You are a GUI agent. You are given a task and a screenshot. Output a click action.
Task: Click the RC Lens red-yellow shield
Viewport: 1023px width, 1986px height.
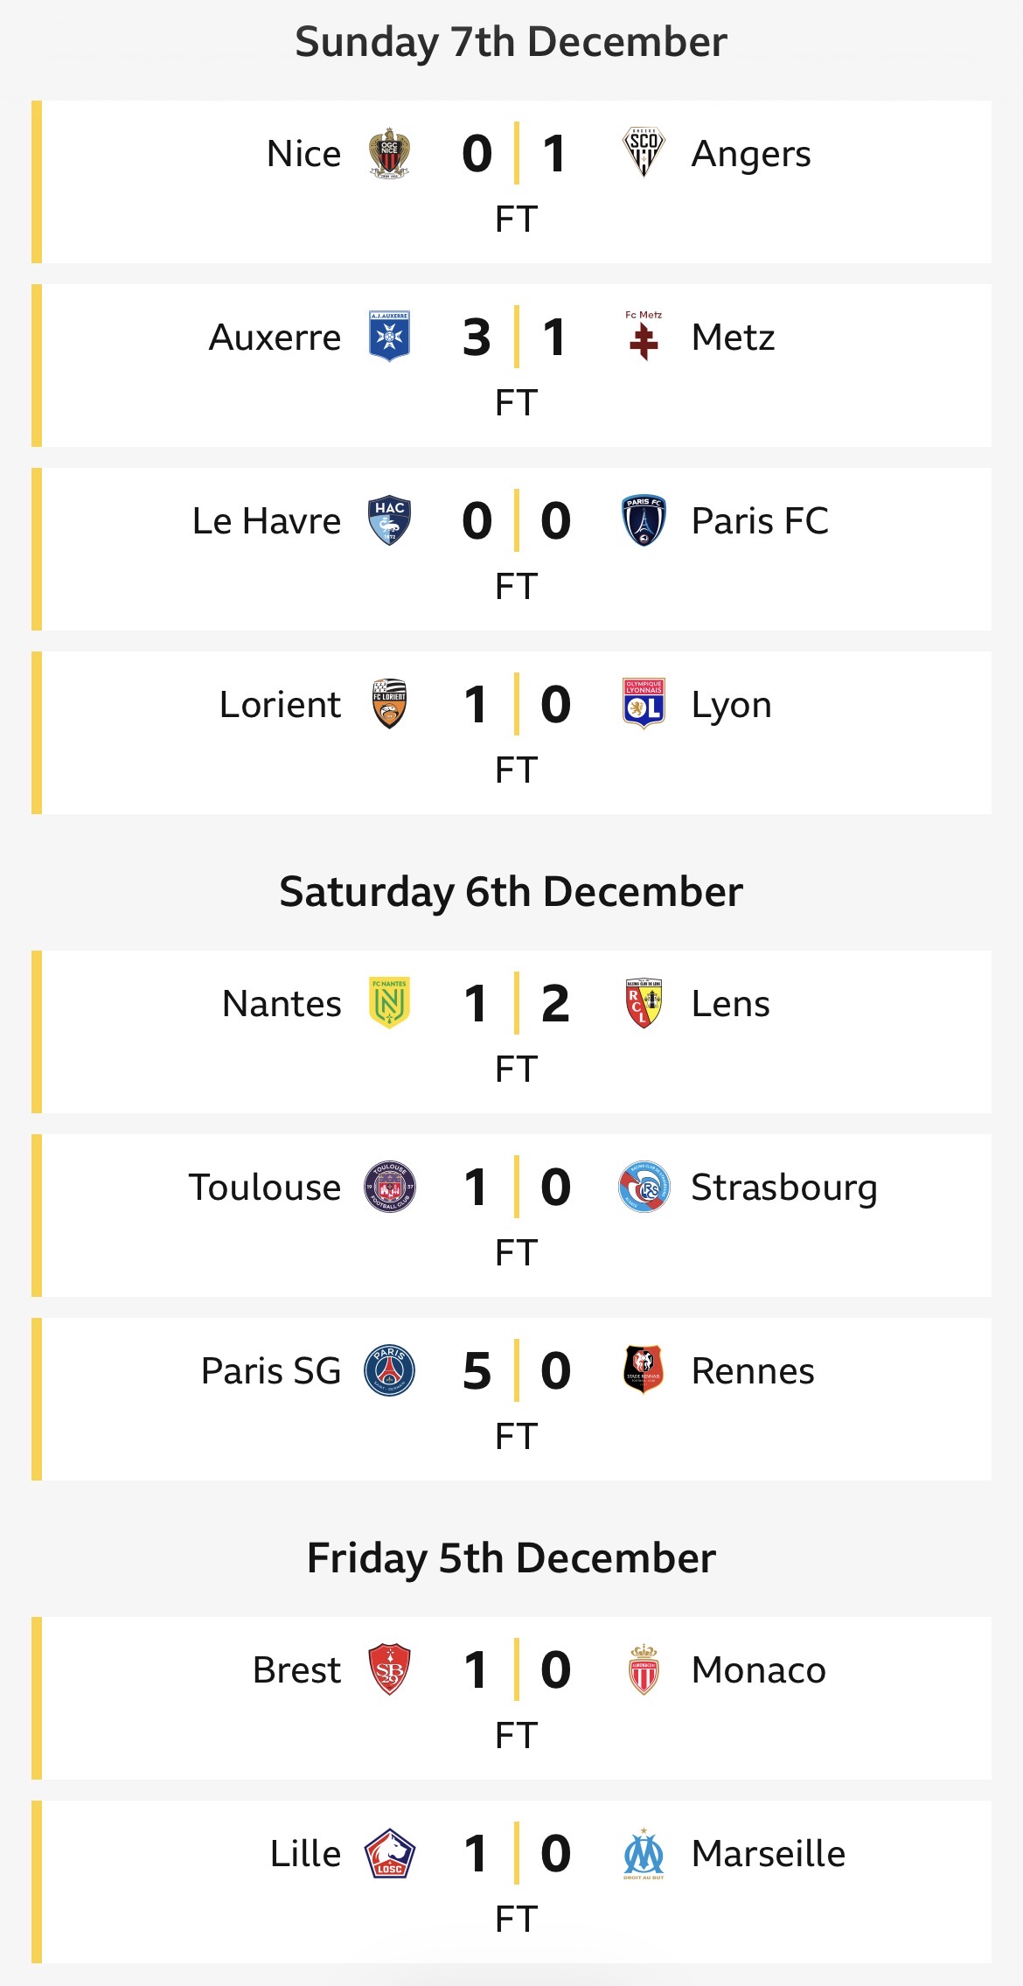point(644,1003)
